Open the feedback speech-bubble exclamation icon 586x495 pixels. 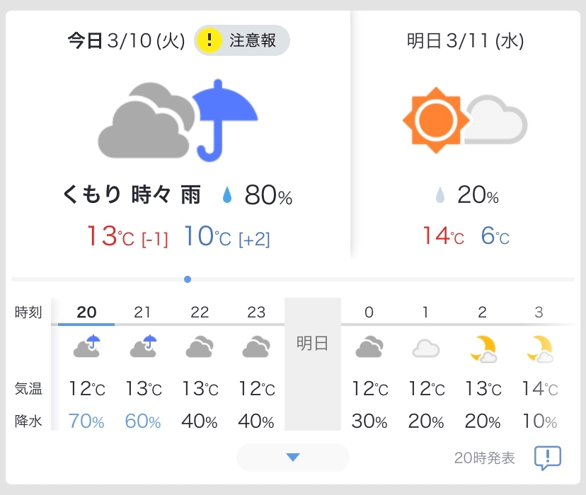548,458
